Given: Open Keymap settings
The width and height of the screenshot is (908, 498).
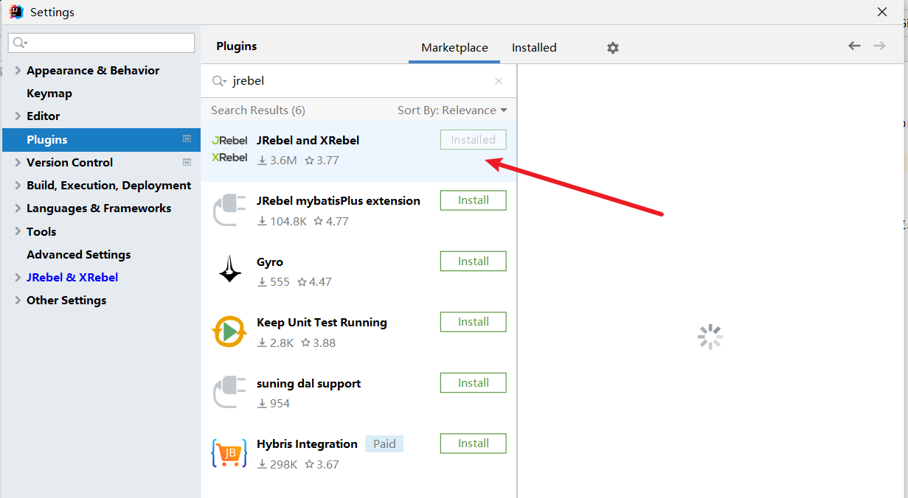Looking at the screenshot, I should click(49, 94).
